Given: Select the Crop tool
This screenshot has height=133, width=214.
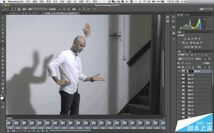Looking at the screenshot, I should [x=3, y=33].
